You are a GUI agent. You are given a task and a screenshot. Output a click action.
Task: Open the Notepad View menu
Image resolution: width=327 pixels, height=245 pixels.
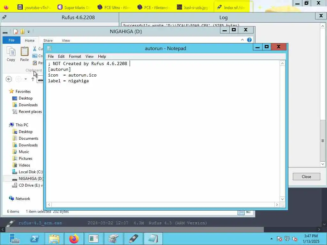pos(89,56)
